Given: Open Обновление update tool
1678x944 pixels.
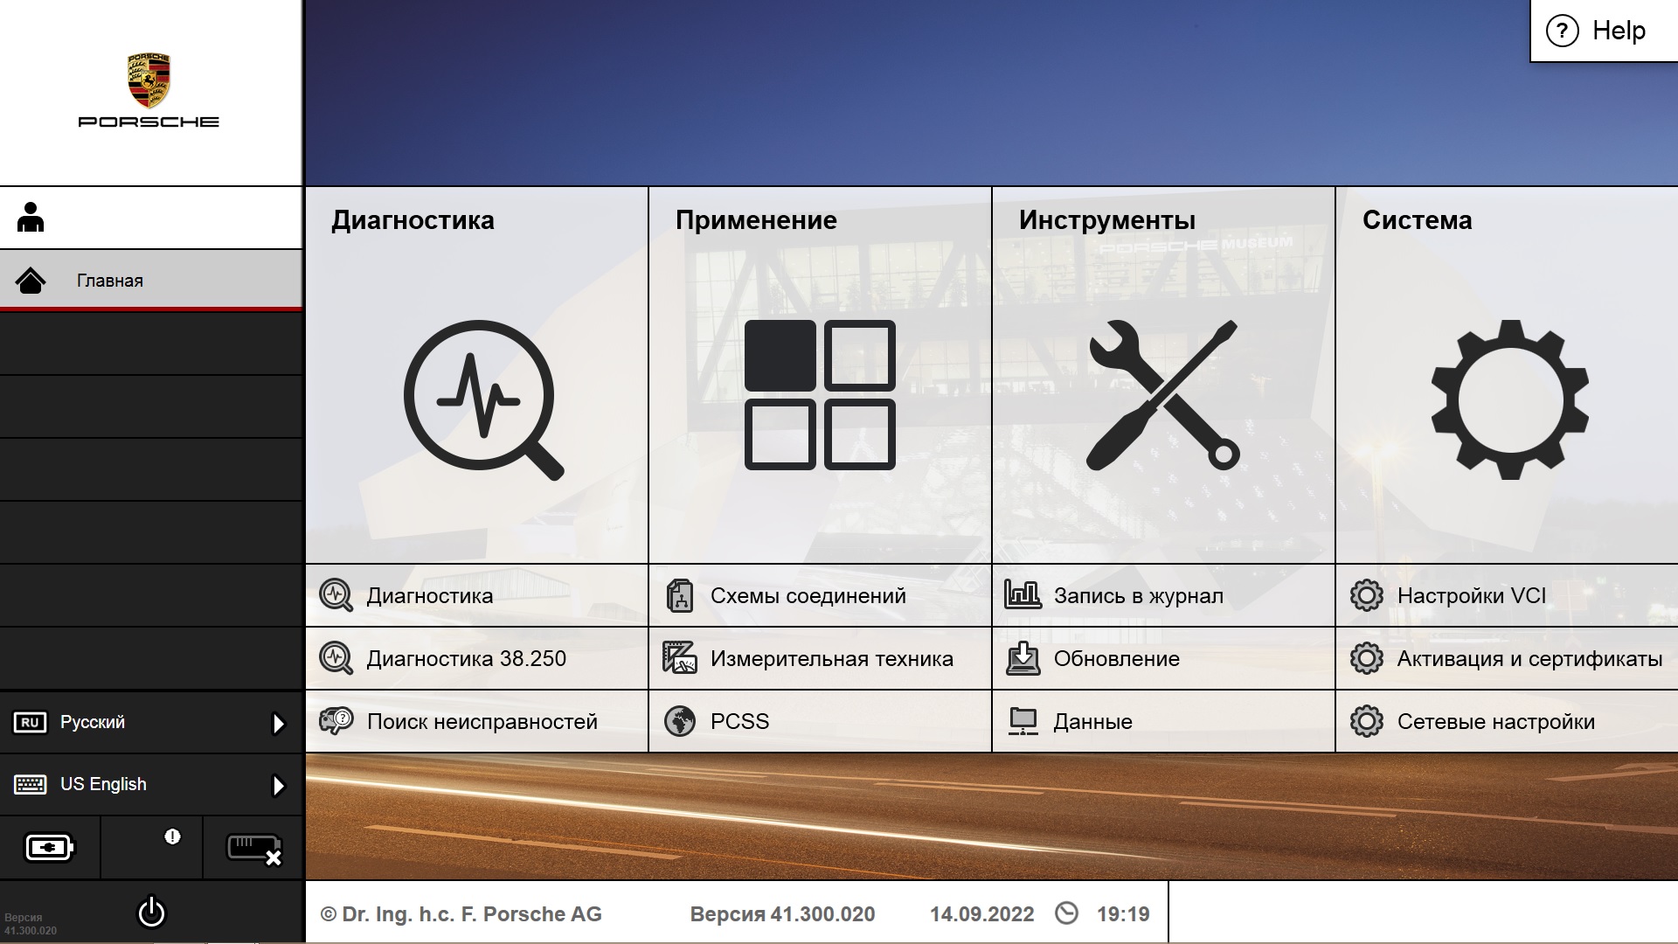Looking at the screenshot, I should 1116,659.
